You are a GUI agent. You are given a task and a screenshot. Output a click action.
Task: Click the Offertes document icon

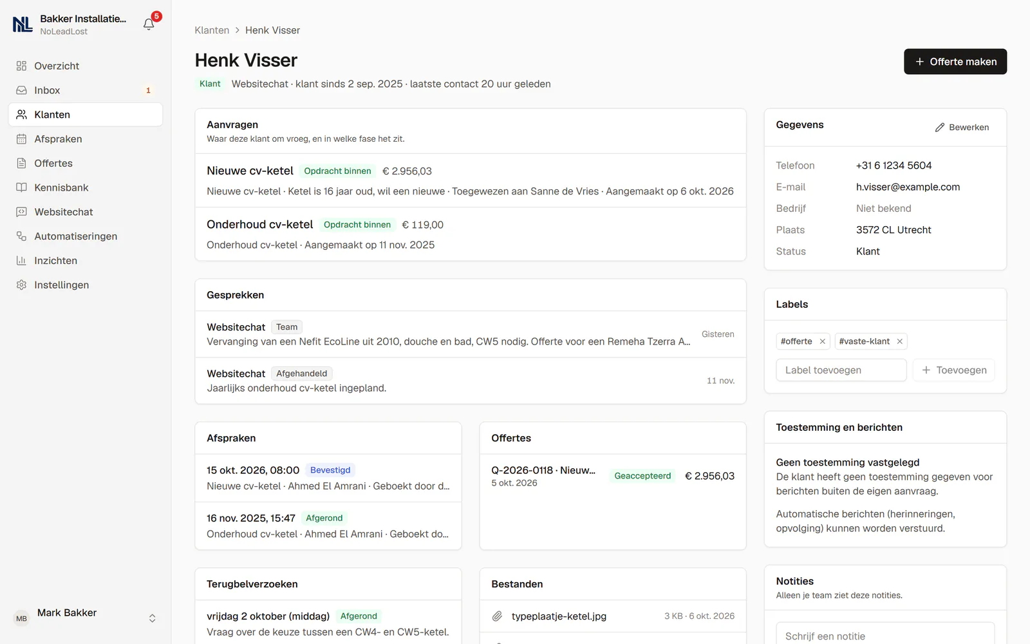(21, 164)
